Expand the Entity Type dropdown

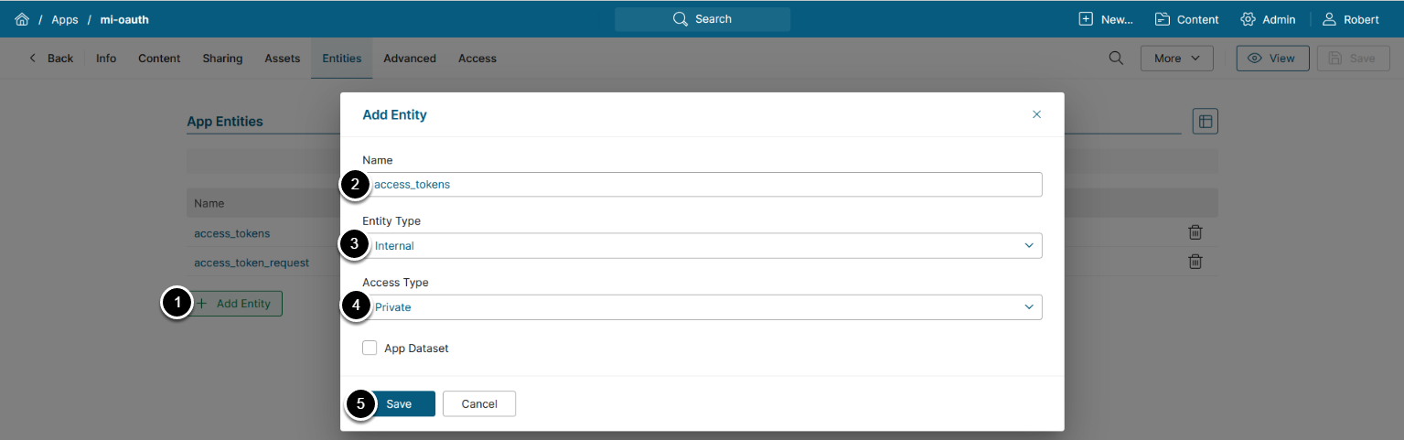[x=702, y=246]
